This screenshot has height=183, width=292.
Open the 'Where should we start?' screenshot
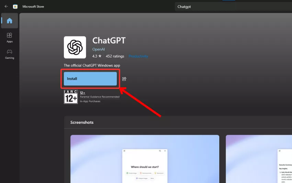[x=145, y=159]
